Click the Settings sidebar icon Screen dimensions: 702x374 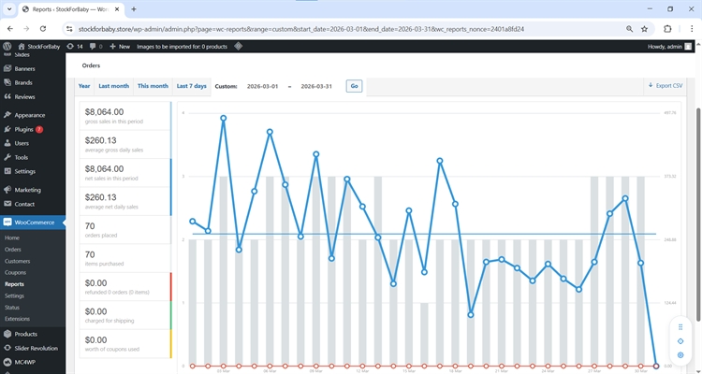tap(7, 171)
